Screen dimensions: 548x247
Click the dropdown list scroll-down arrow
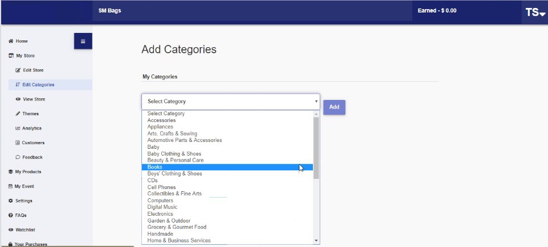(x=316, y=241)
